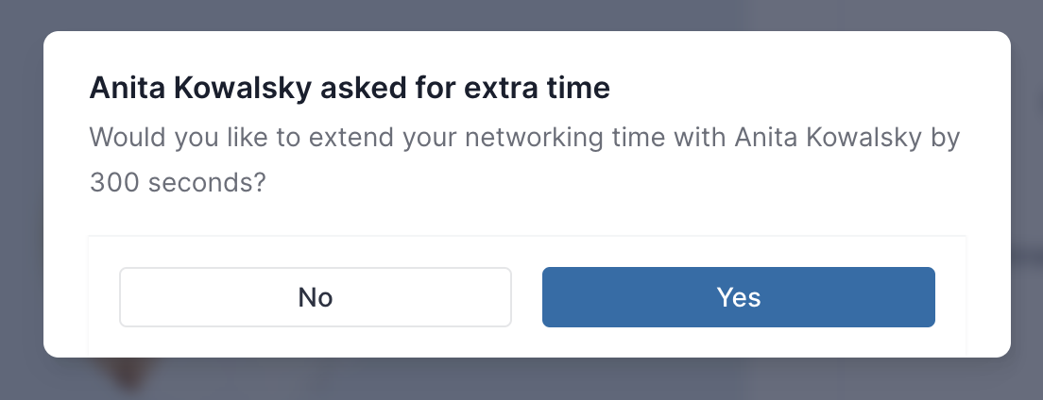Click the footer area between the buttons
The height and width of the screenshot is (400, 1043).
coord(527,297)
